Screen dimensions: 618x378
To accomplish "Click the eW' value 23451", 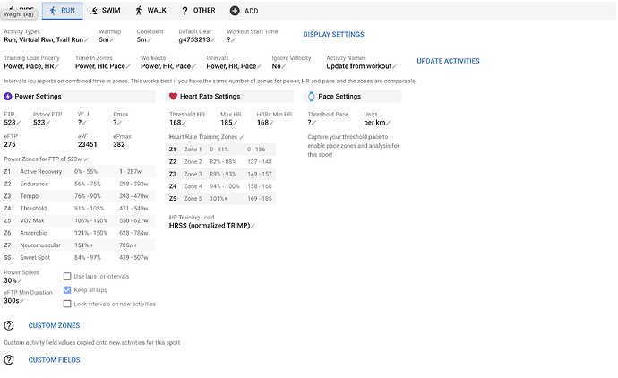I will [x=88, y=144].
